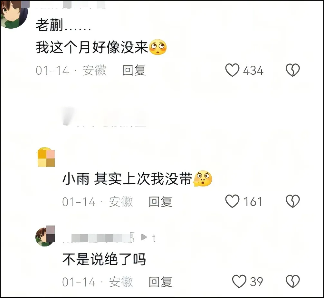Reply to the 不是说绝了吗 comment
Image resolution: width=324 pixels, height=298 pixels.
tap(161, 282)
